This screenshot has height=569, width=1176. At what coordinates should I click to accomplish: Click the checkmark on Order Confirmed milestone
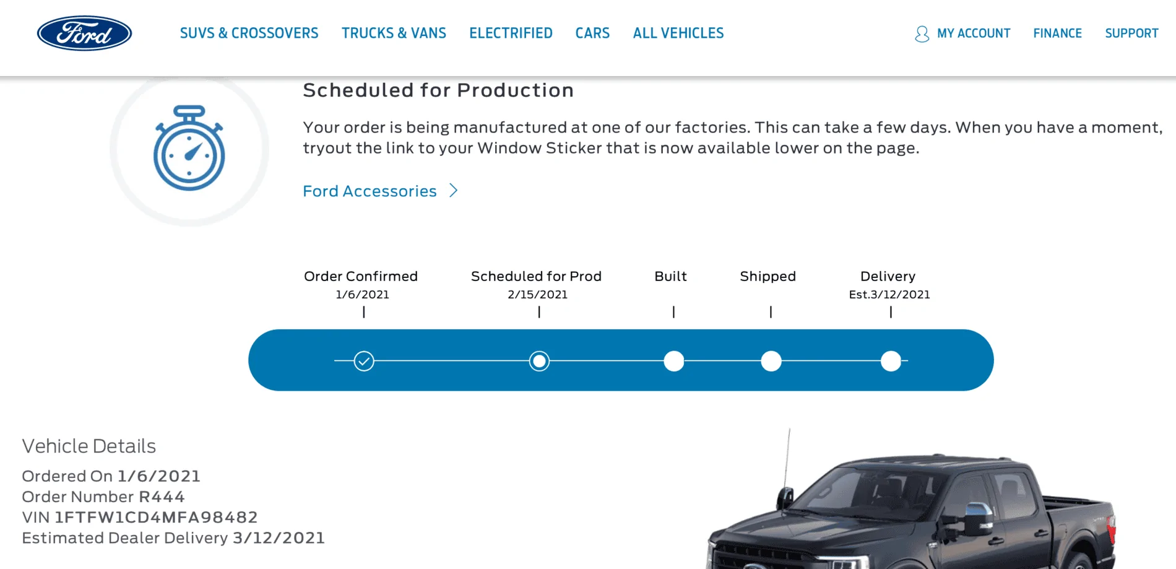coord(363,360)
